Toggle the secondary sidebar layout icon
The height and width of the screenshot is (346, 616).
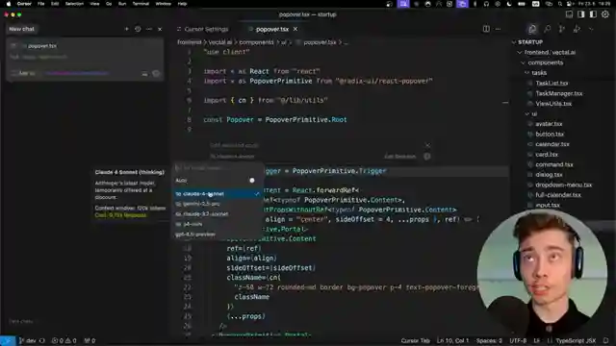click(593, 14)
